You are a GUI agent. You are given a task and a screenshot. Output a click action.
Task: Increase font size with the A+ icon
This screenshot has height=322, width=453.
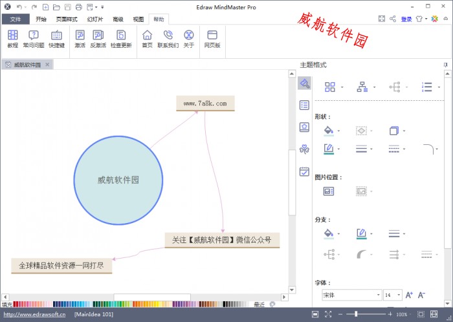click(x=409, y=295)
